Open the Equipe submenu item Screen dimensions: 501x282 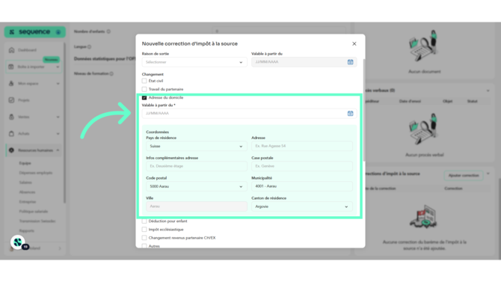tap(25, 163)
